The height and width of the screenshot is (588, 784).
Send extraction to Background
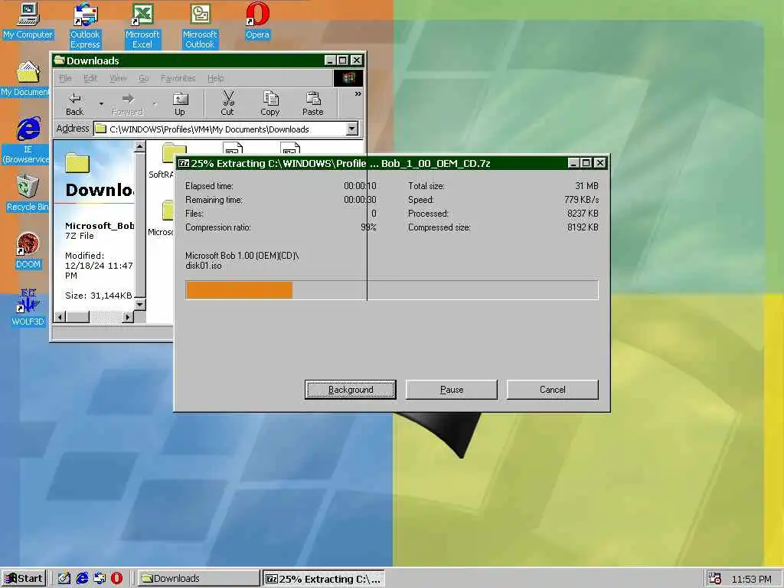click(x=351, y=390)
